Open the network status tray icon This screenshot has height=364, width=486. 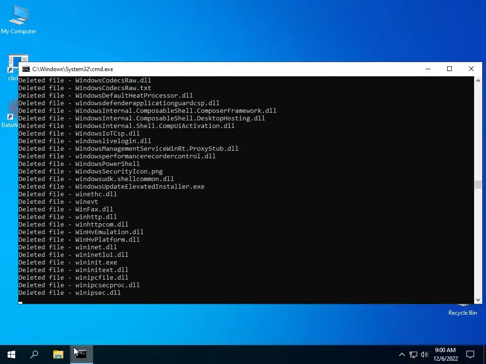413,355
